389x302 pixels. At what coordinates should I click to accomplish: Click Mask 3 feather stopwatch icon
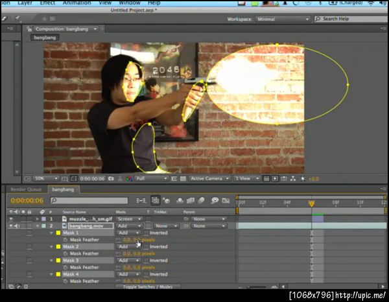65,267
